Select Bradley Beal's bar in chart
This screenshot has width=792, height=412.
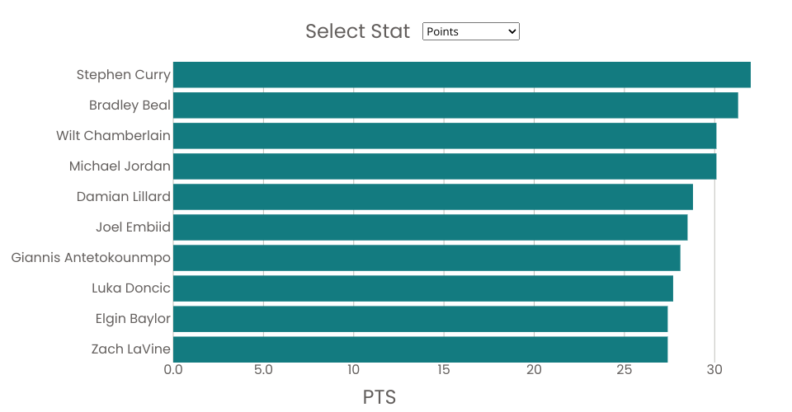455,105
